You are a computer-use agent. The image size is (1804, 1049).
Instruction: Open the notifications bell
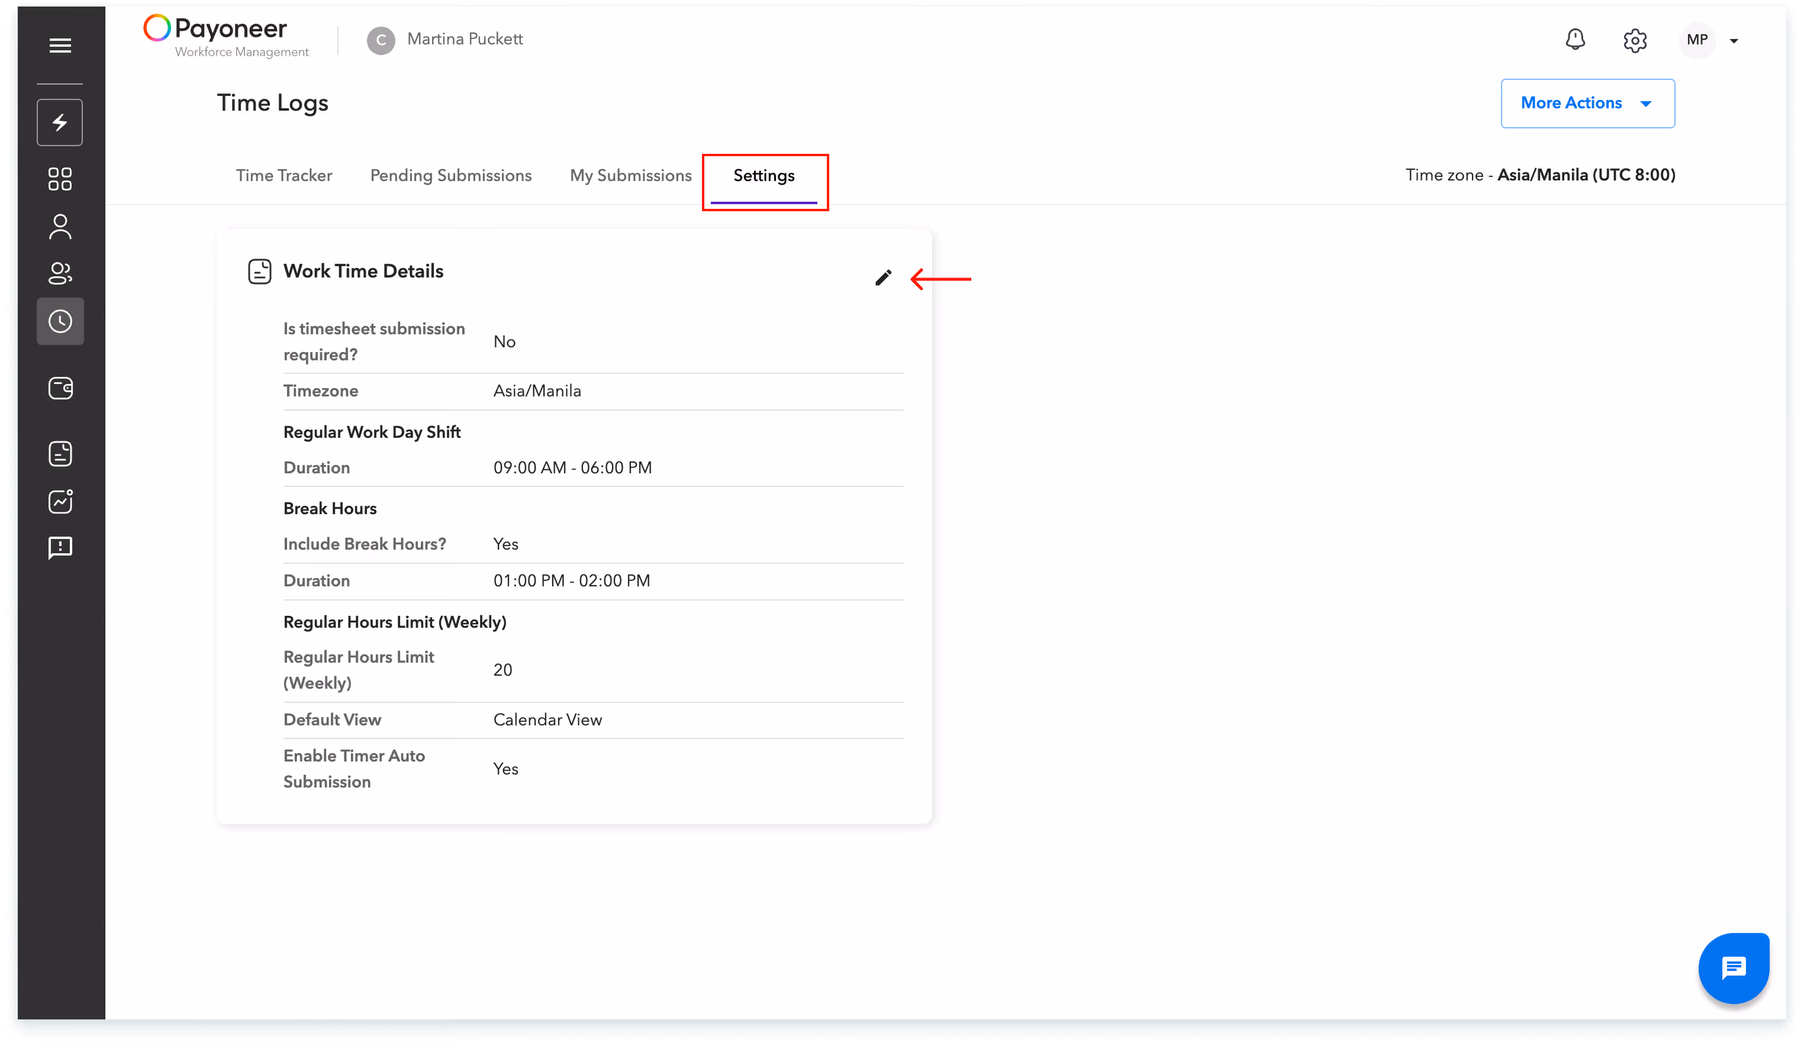tap(1575, 40)
